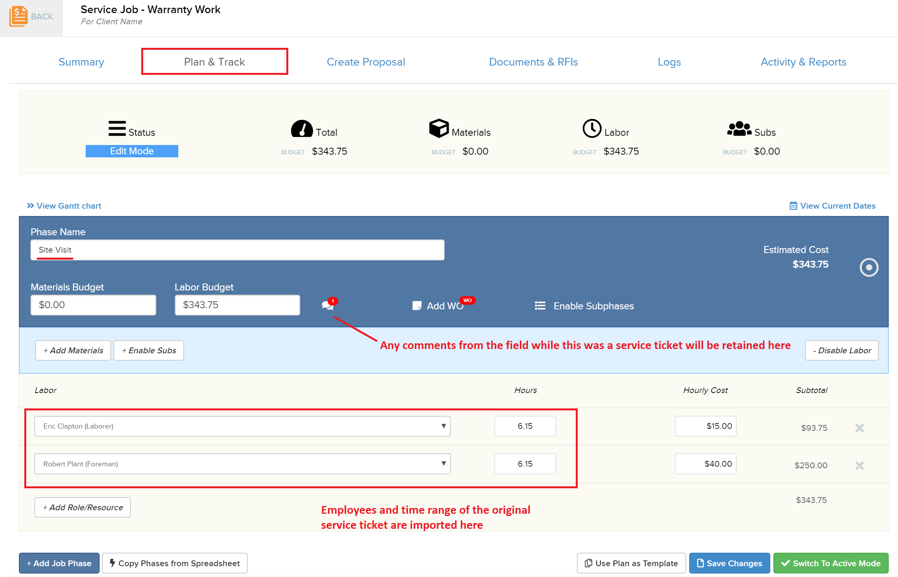Click the red 1 notification badge on comments
Viewport: 898px width, 577px height.
tap(333, 301)
